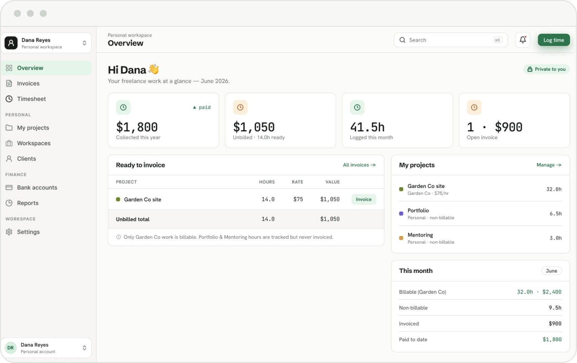Follow the Manage projects link
Screen dimensions: 577x363
(549, 165)
